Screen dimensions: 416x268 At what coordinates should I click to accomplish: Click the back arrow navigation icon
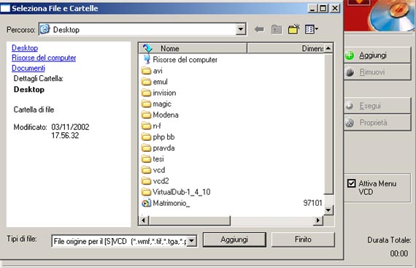(259, 29)
